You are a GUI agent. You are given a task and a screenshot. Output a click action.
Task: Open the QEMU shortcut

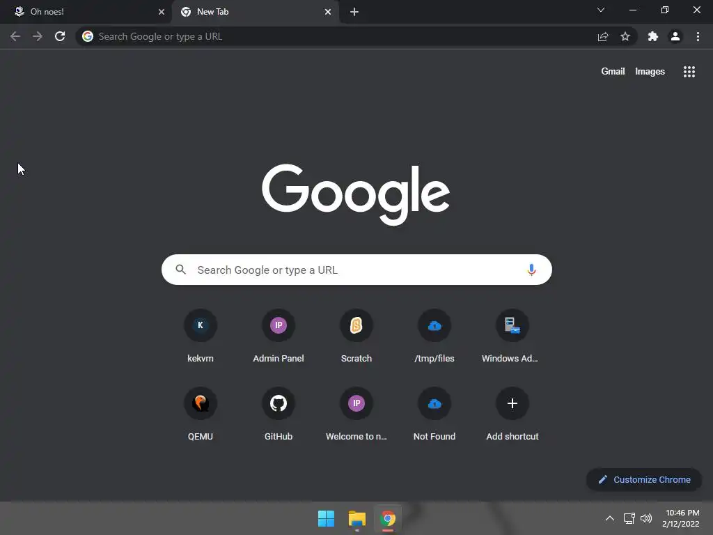(200, 414)
